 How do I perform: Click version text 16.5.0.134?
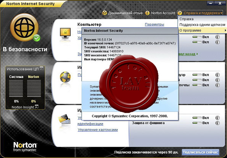[105, 39]
